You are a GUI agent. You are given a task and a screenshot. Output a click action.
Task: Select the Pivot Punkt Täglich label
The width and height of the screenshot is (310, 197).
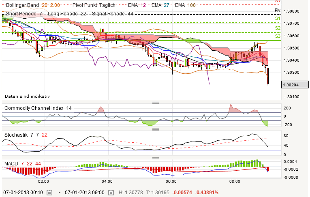(x=94, y=5)
